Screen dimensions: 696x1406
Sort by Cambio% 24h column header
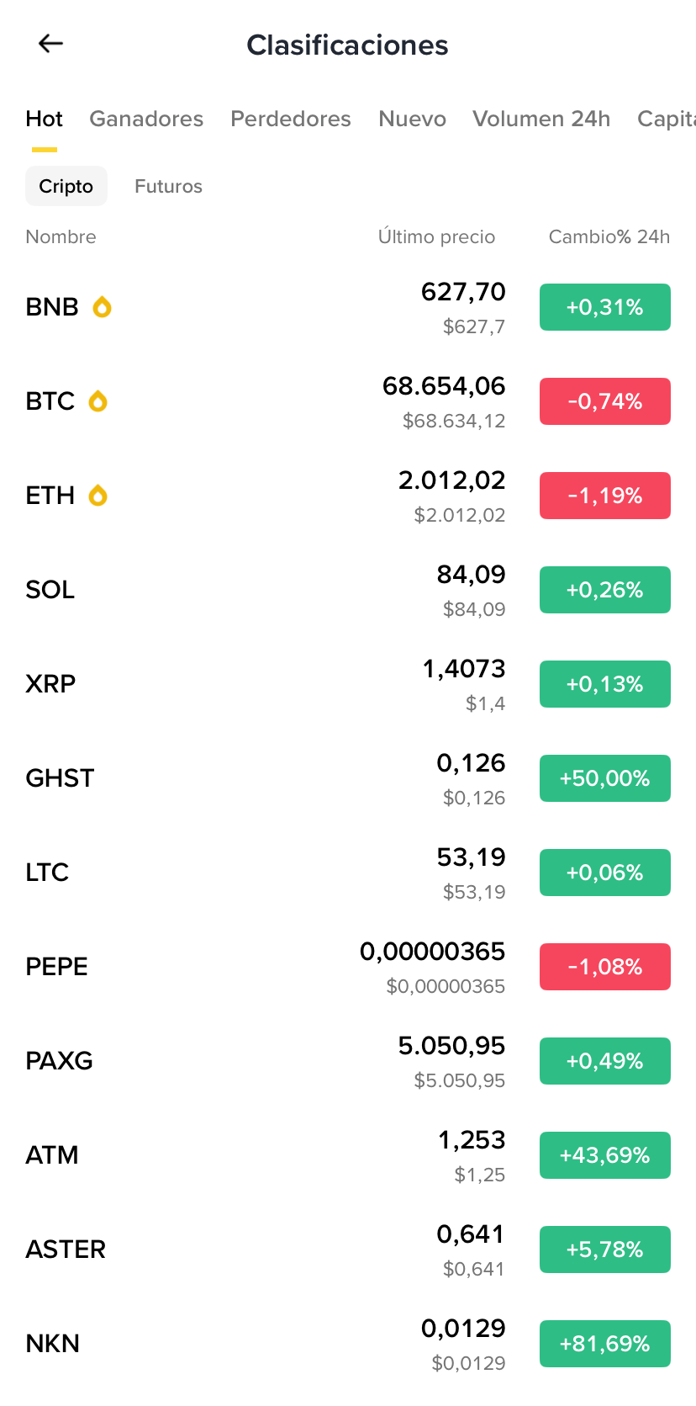click(609, 236)
